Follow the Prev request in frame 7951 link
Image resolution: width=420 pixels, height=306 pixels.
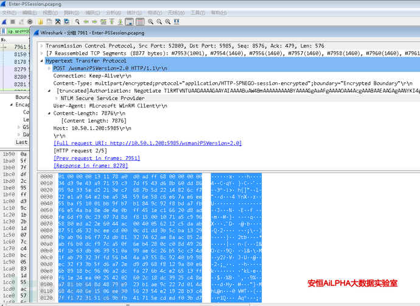pyautogui.click(x=97, y=158)
